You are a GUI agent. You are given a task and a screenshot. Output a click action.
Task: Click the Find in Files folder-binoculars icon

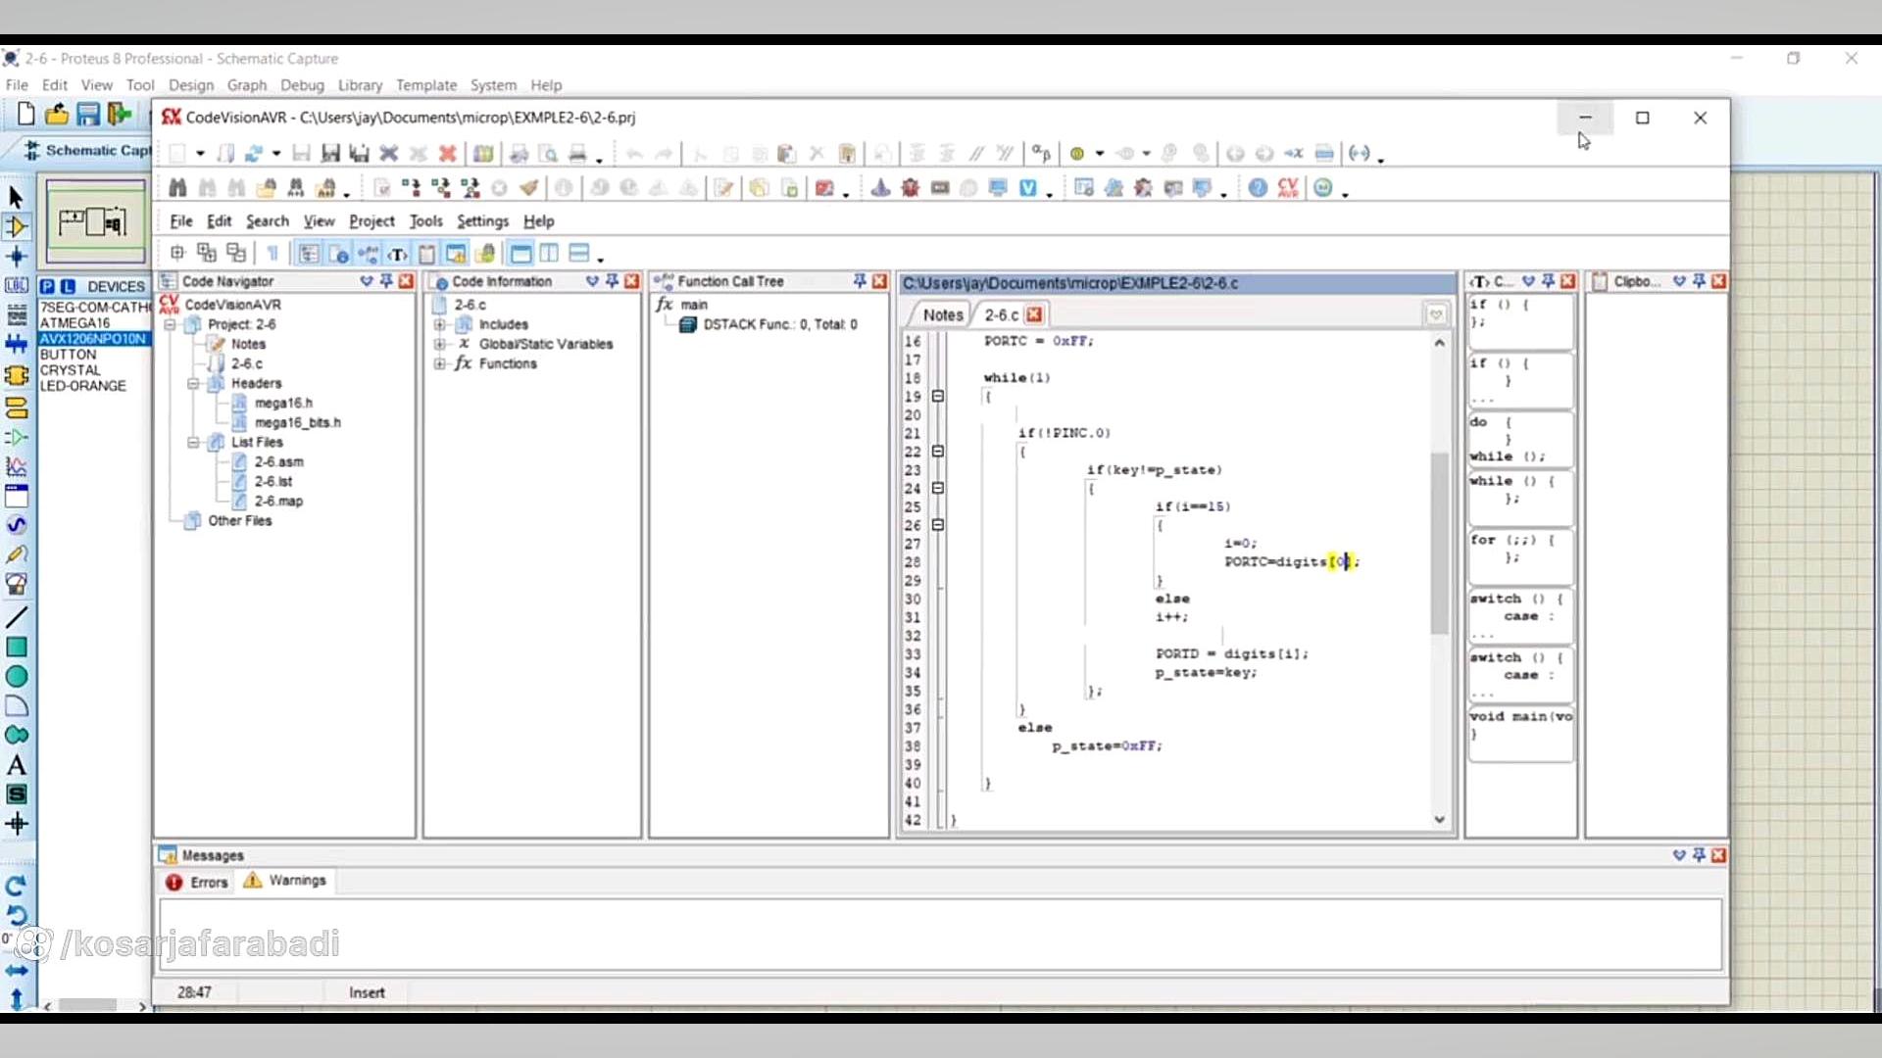(266, 188)
